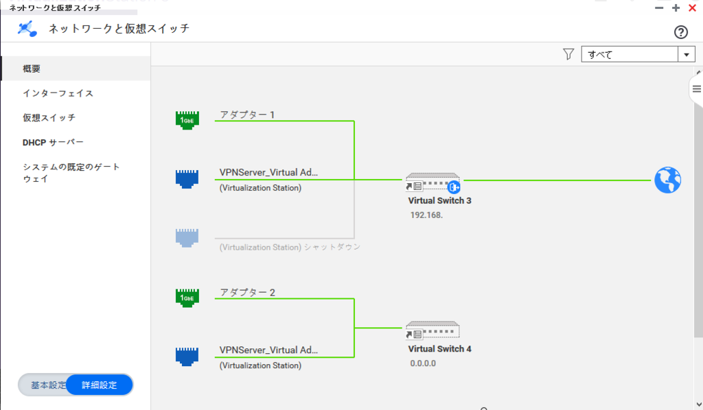Open the 概要 section
703x410 pixels.
click(76, 69)
